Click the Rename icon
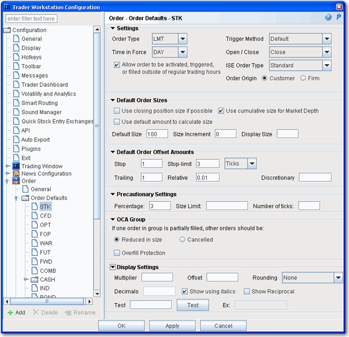This screenshot has height=337, width=349. pyautogui.click(x=68, y=313)
